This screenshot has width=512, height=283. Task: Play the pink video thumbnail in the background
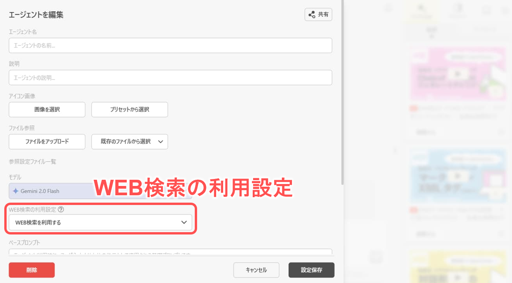coord(457,73)
